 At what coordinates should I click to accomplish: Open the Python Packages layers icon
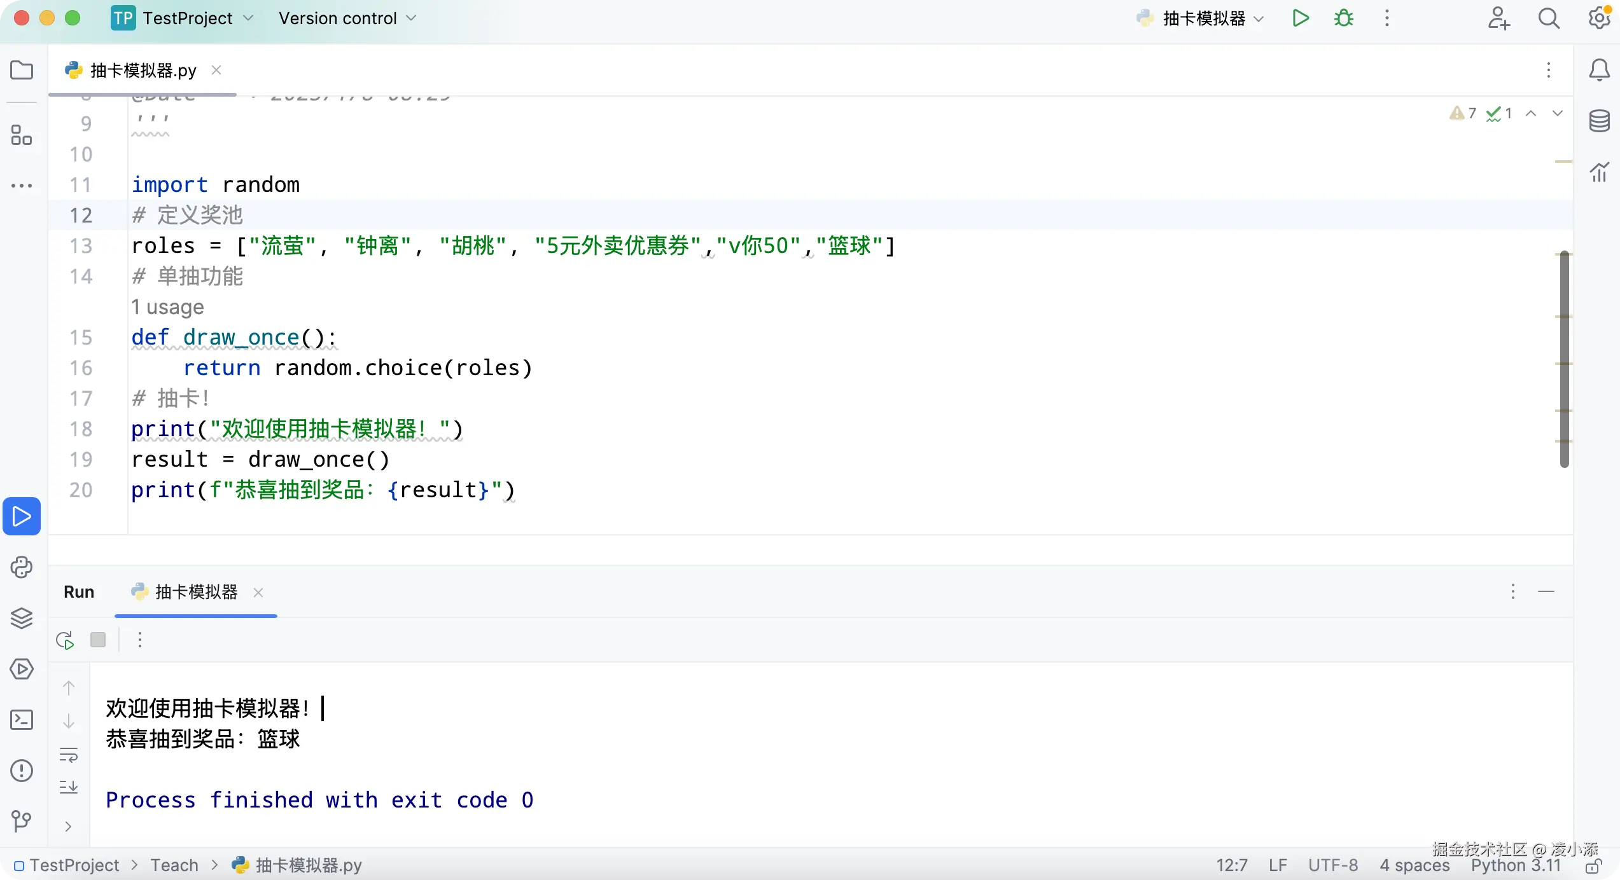[x=22, y=618]
